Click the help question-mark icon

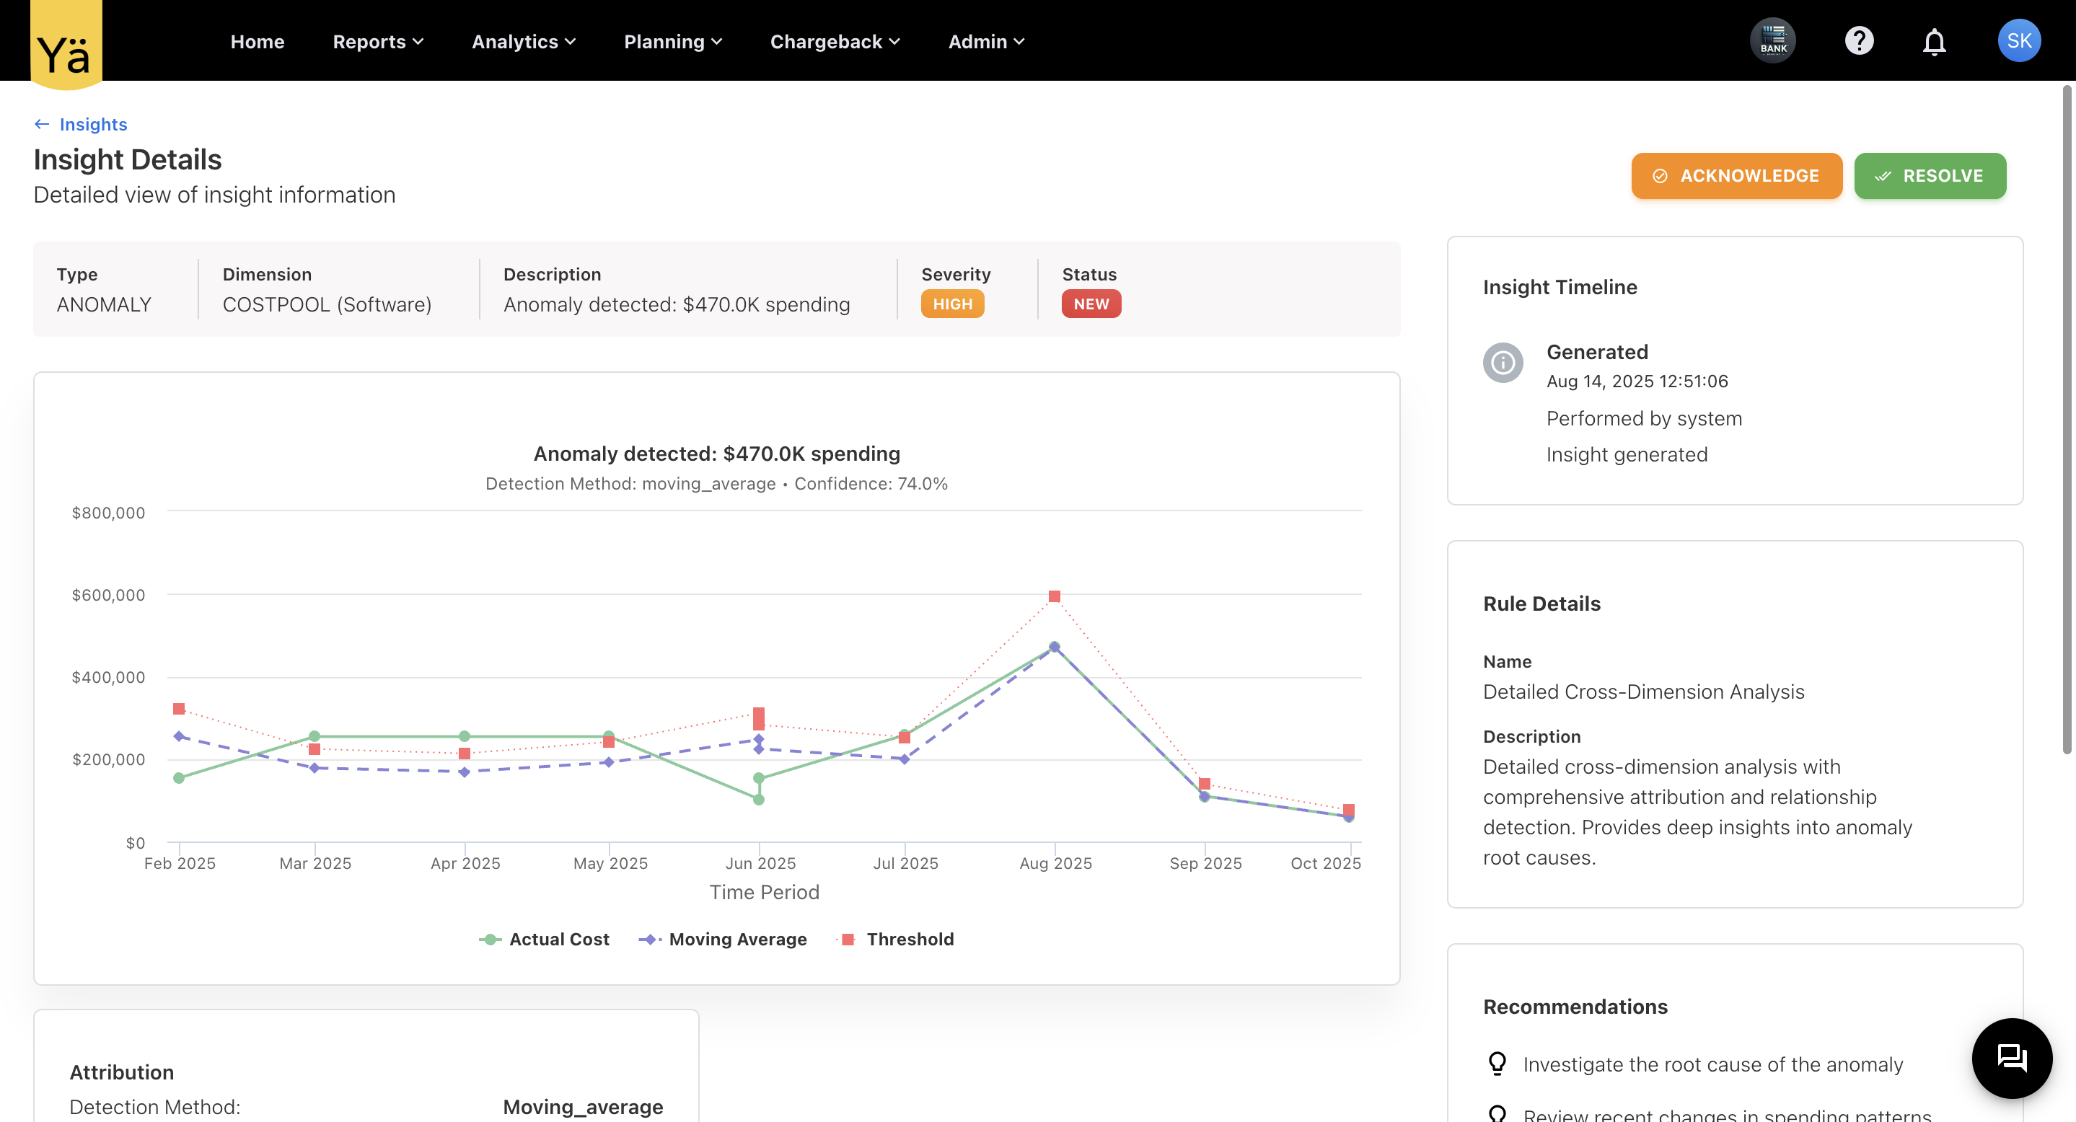coord(1859,40)
